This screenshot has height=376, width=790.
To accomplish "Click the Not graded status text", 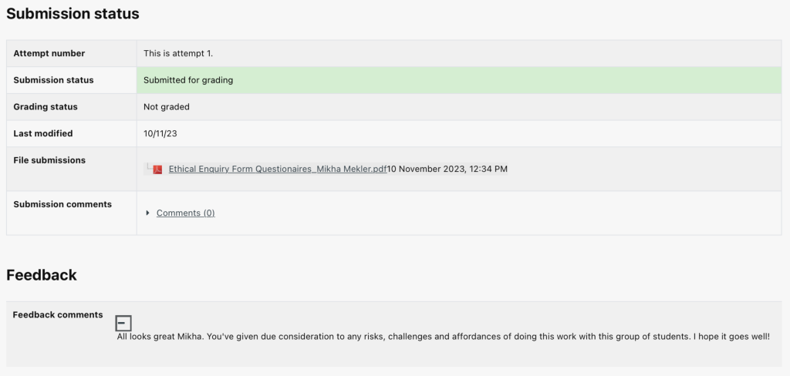I will 166,106.
